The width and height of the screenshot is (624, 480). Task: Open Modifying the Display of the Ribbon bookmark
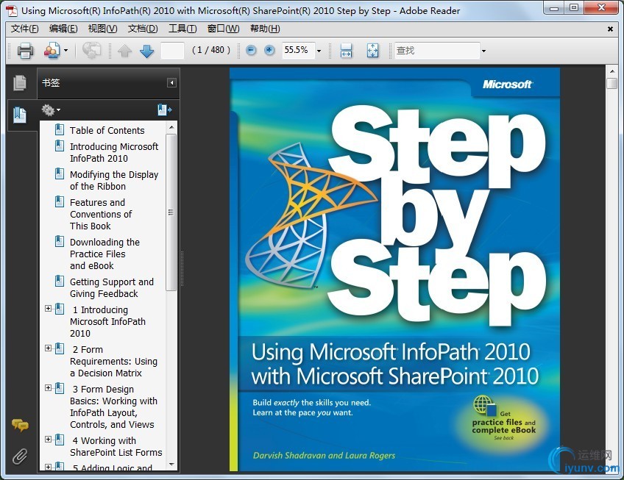(114, 180)
